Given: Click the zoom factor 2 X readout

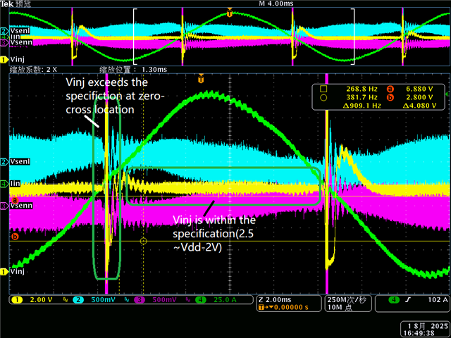Looking at the screenshot, I should point(33,70).
